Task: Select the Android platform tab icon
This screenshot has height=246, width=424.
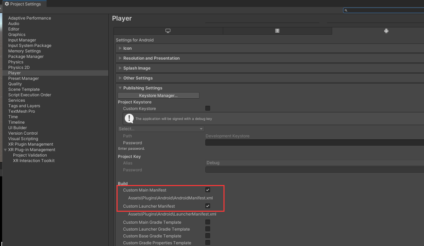Action: click(x=386, y=31)
